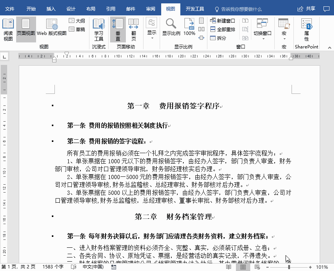Click the reset window position icon
The height and width of the screenshot is (271, 334).
click(245, 38)
